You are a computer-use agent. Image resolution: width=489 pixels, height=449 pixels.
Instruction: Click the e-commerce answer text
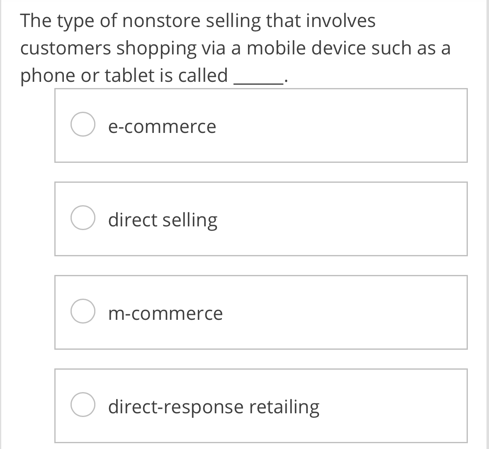pyautogui.click(x=162, y=126)
